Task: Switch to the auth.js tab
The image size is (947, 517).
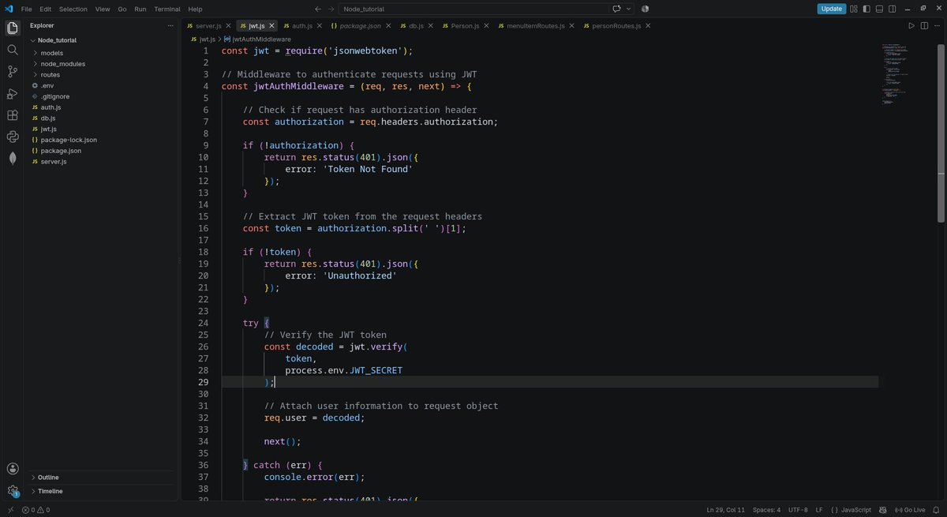Action: [301, 26]
